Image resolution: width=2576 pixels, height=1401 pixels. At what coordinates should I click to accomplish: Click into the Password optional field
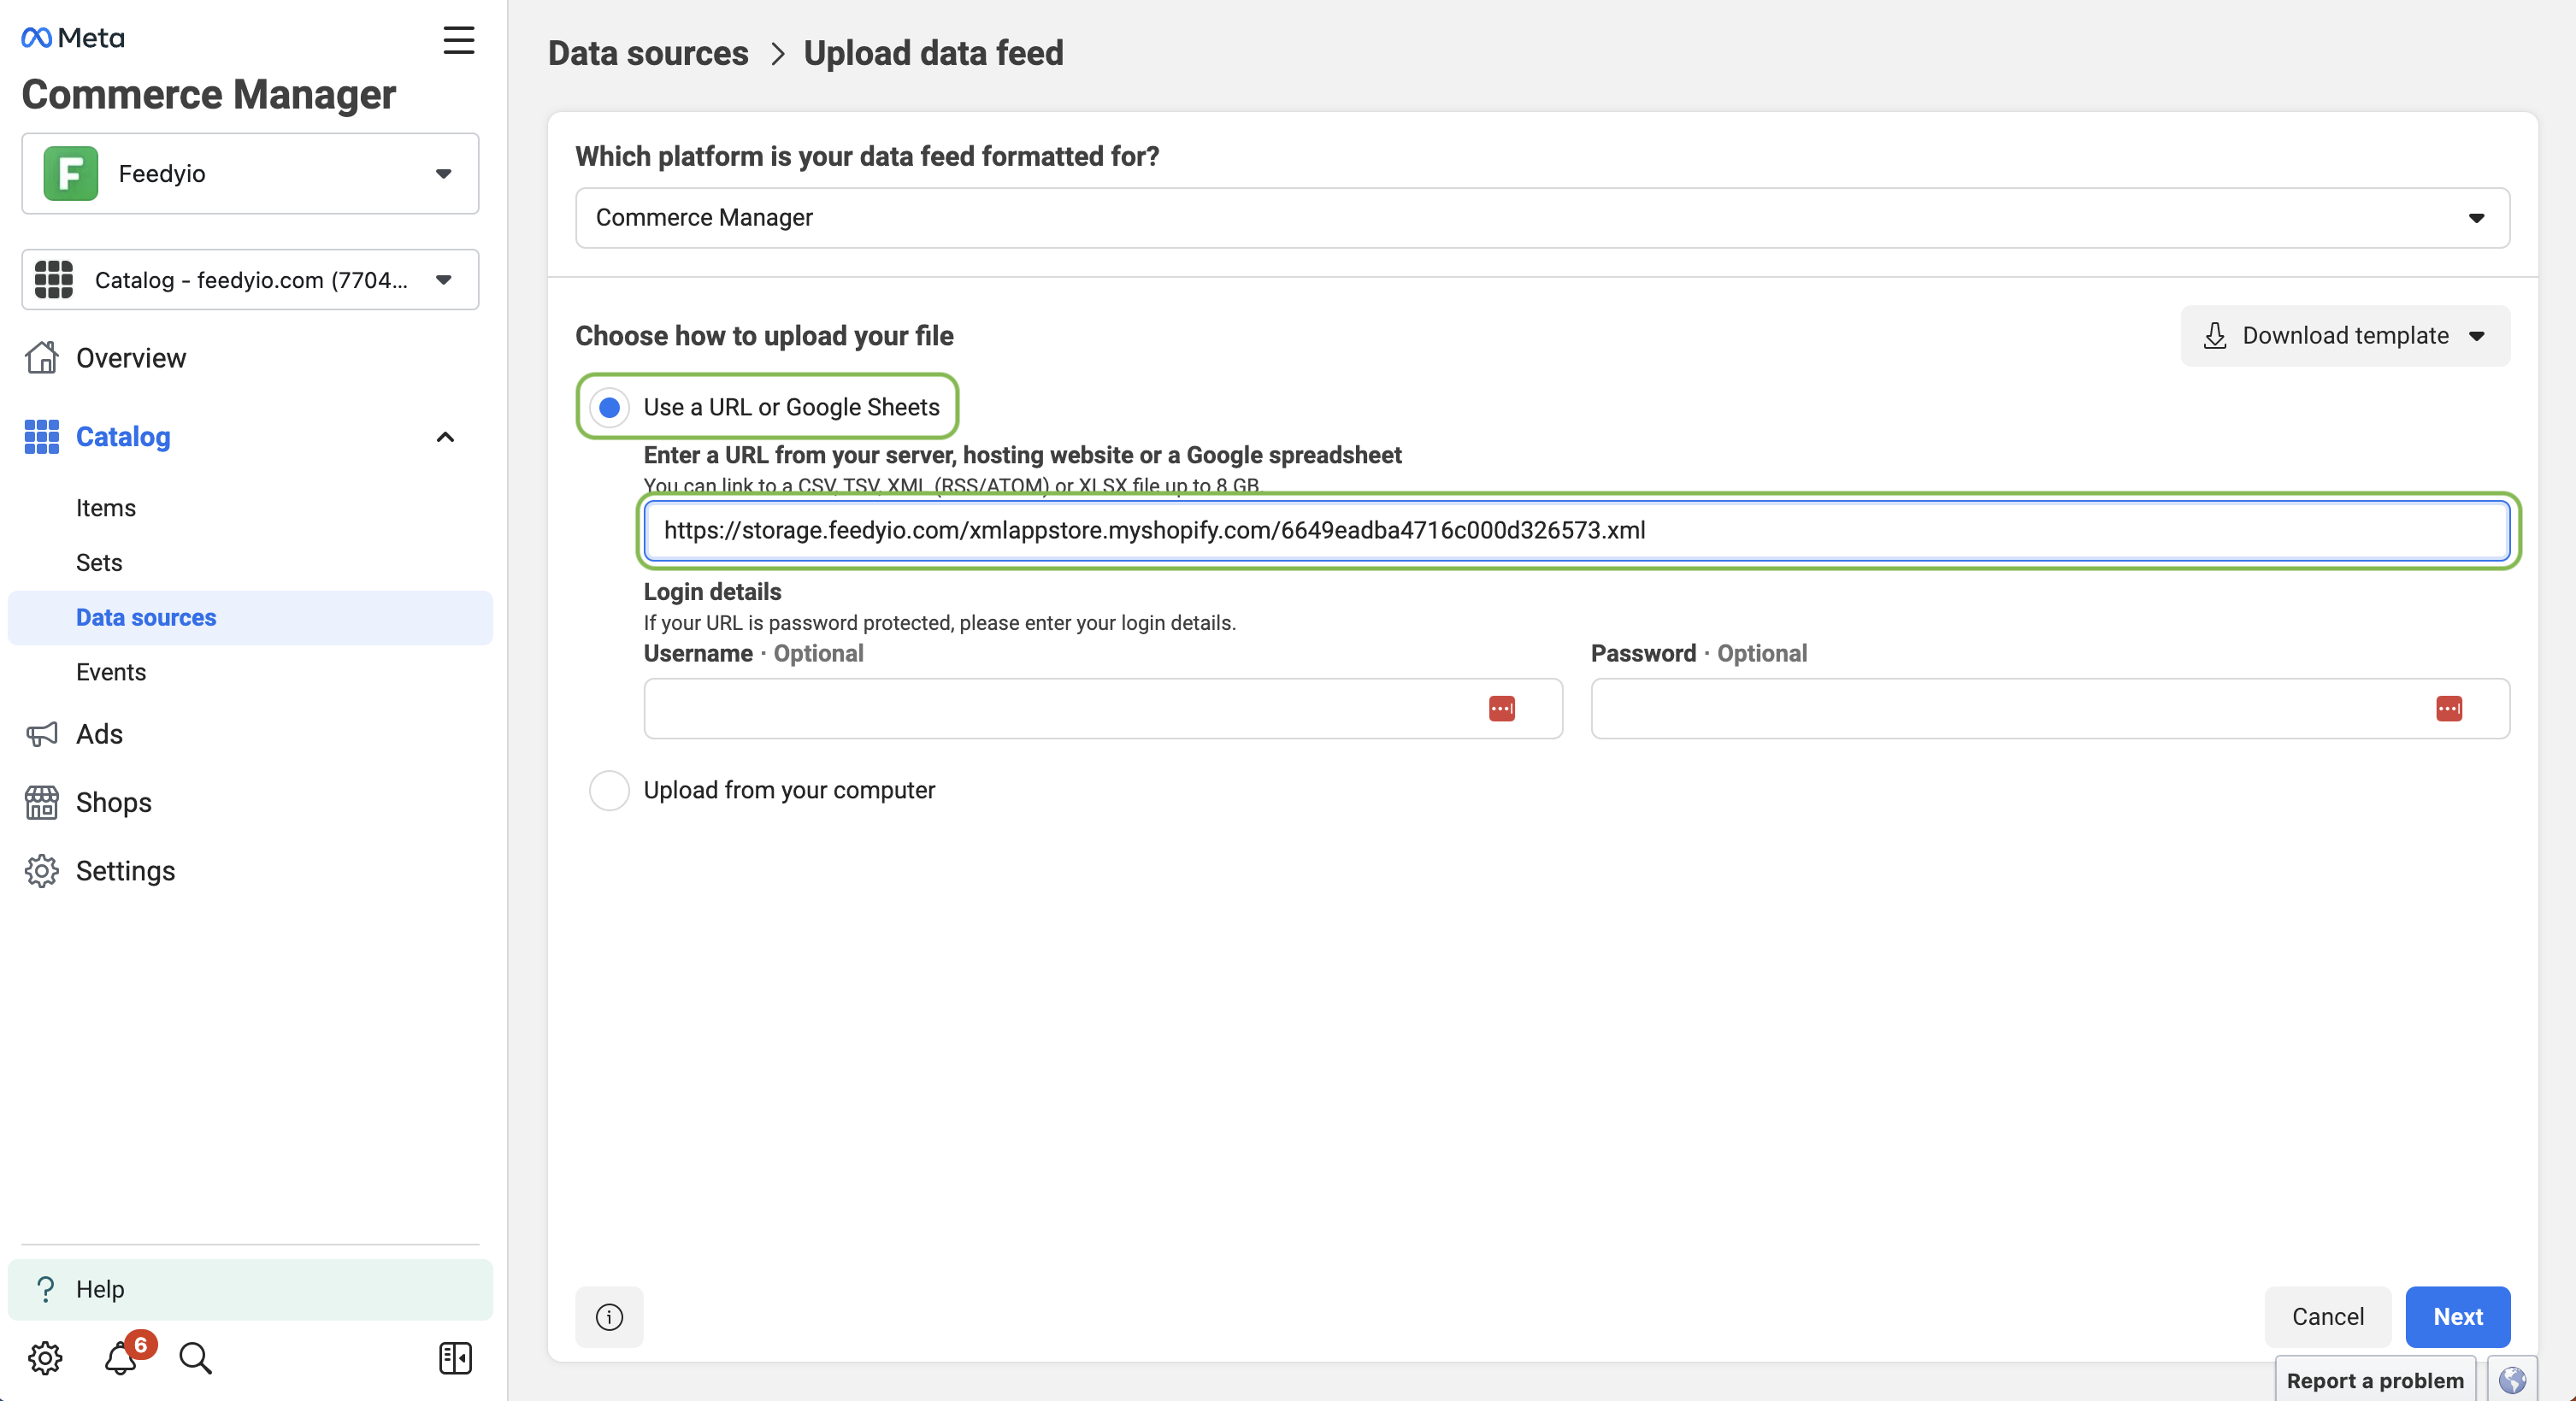click(2050, 708)
